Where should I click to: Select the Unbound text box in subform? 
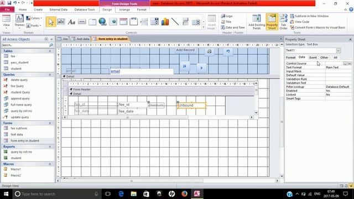[191, 105]
